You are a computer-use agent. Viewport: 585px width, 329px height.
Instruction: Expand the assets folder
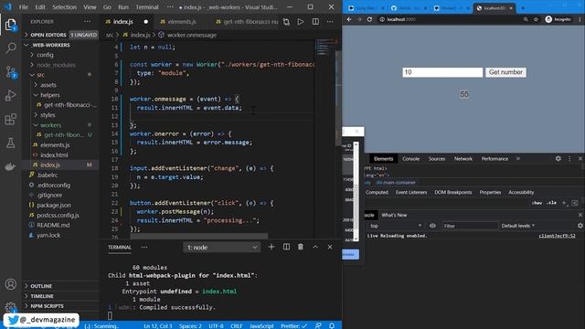[x=48, y=85]
